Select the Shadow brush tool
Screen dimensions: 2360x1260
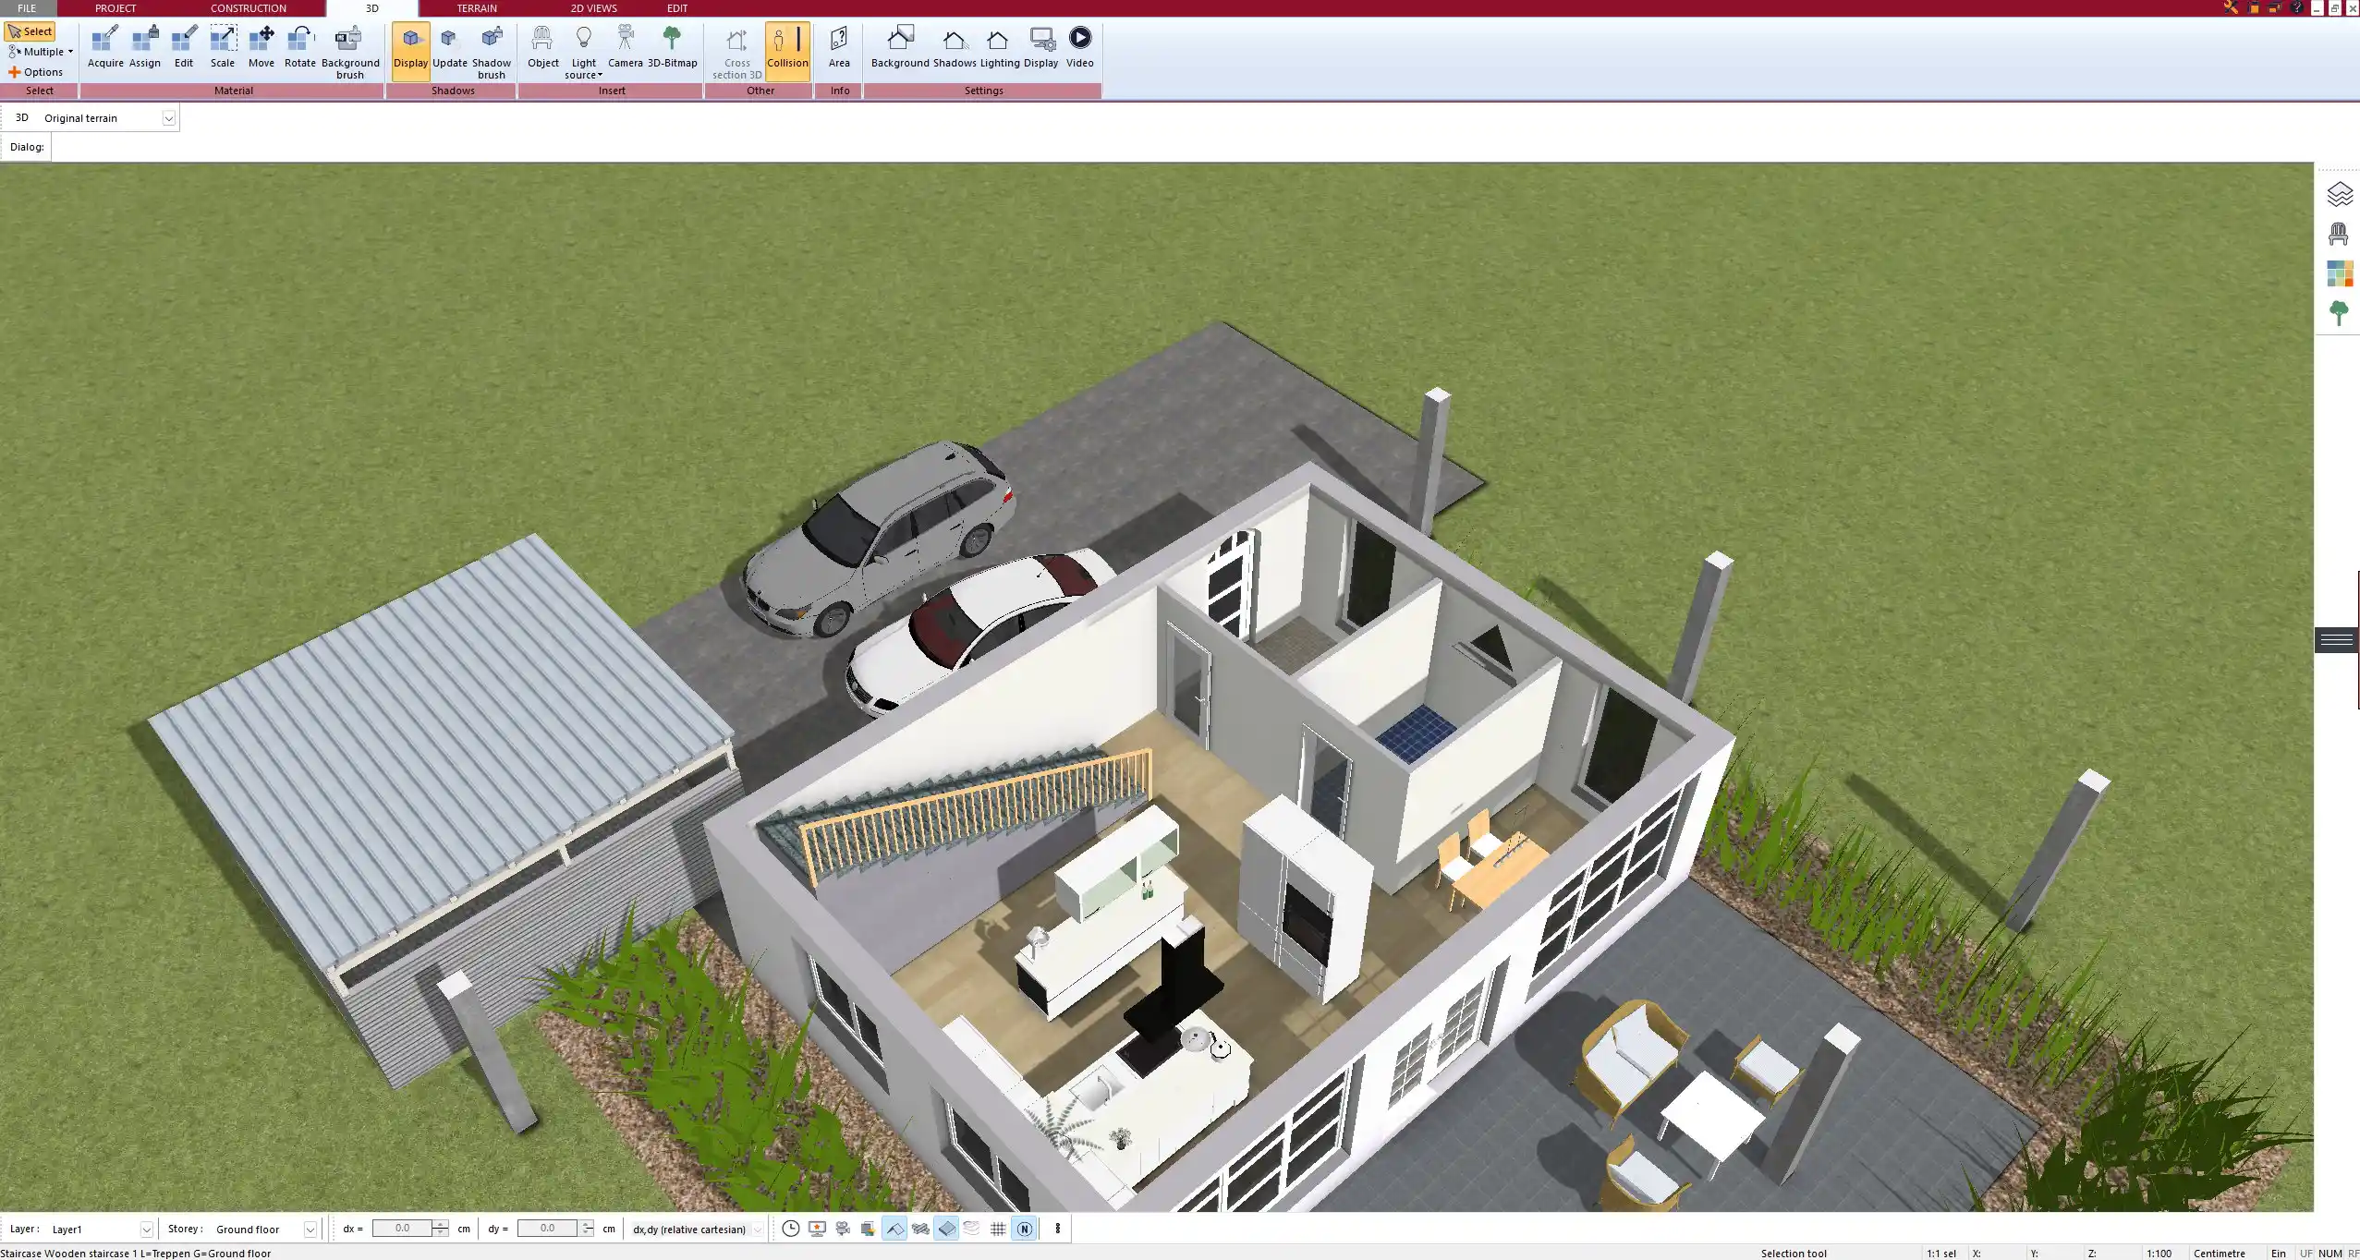[x=492, y=52]
